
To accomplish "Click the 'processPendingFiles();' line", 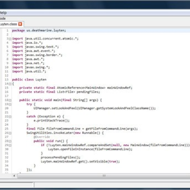I will [61, 157].
